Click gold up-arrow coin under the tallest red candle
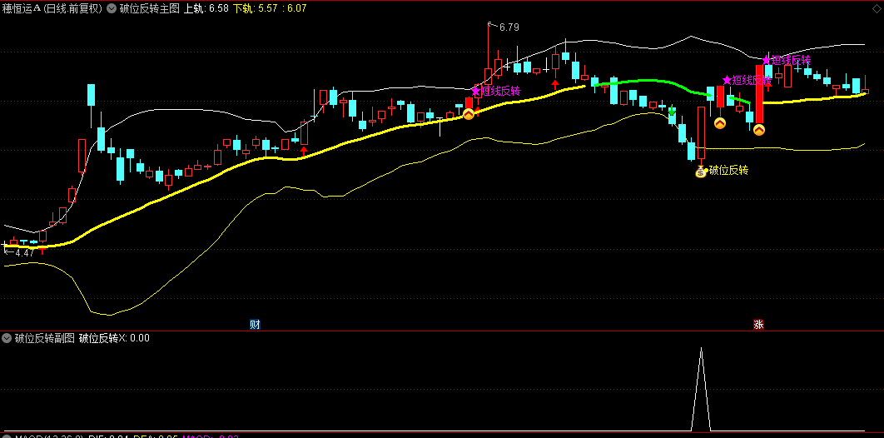This screenshot has width=884, height=438. (759, 130)
